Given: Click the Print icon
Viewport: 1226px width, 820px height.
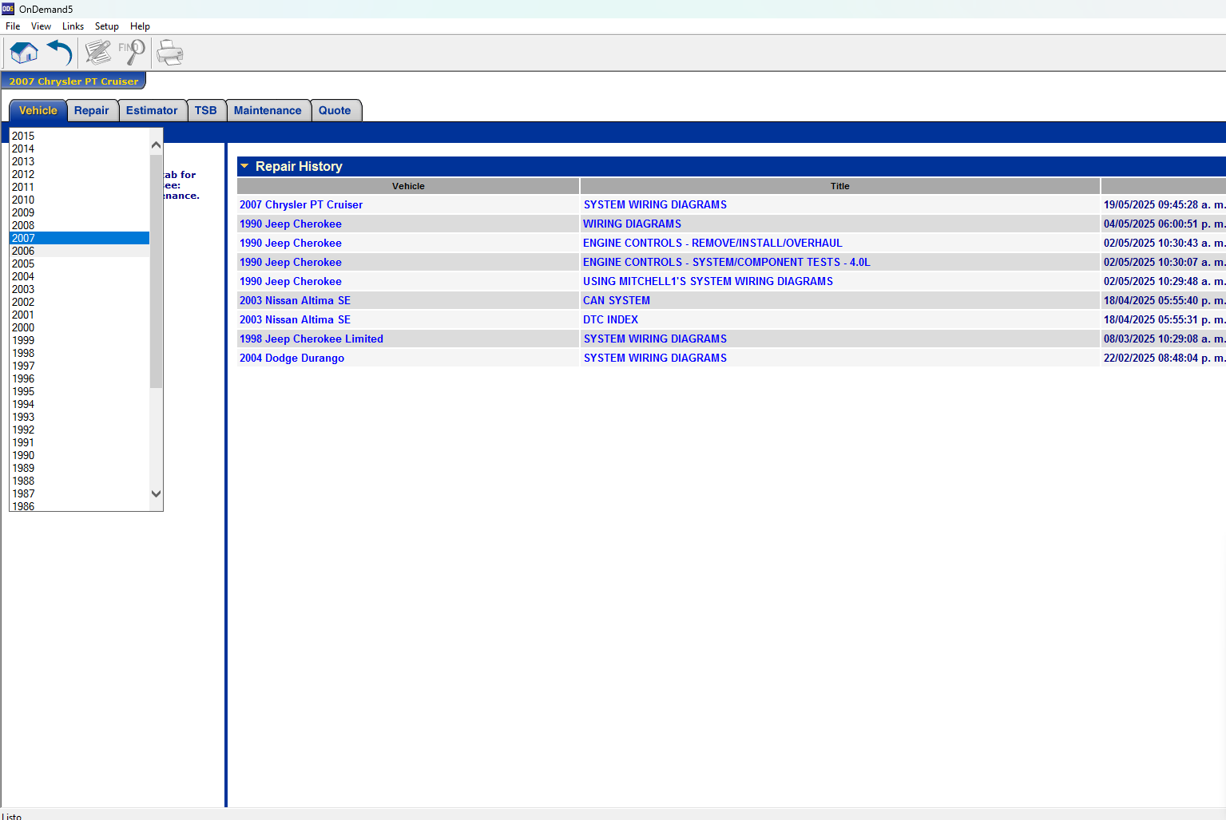Looking at the screenshot, I should (169, 53).
